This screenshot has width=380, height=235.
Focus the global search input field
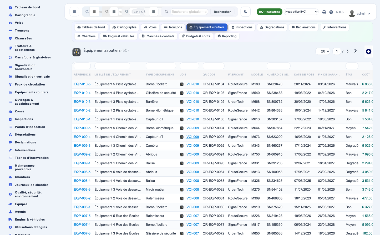click(189, 12)
